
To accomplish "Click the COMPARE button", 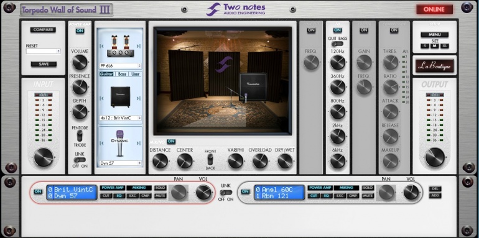I will tap(43, 30).
